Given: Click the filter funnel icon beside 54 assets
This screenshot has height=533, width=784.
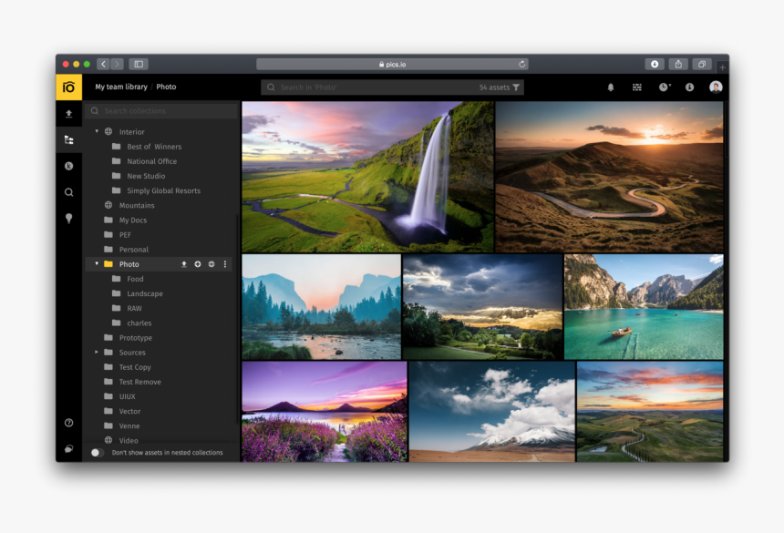Looking at the screenshot, I should point(516,87).
